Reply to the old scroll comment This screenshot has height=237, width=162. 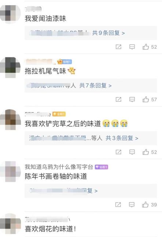click(x=132, y=205)
